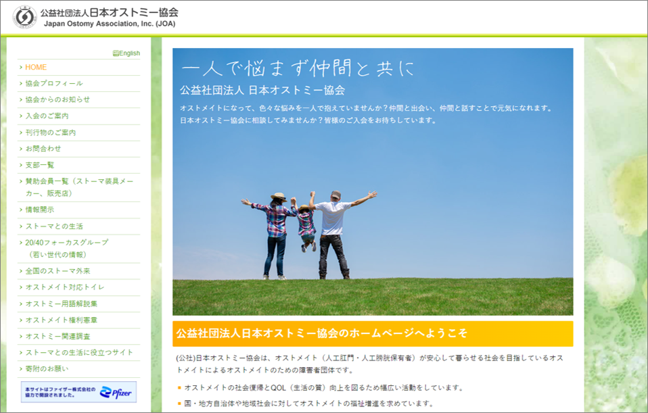Click the お問合わせ contact link
The height and width of the screenshot is (413, 648).
[43, 149]
